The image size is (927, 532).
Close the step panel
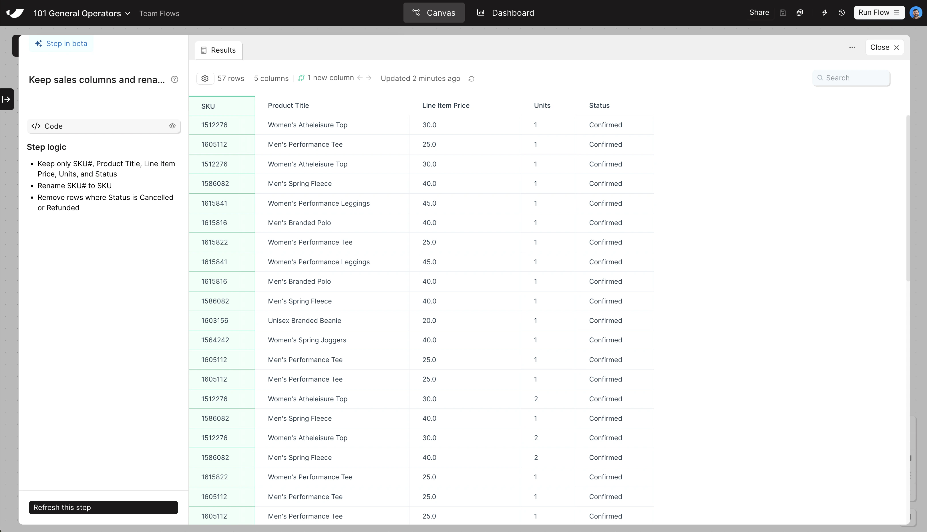click(885, 47)
